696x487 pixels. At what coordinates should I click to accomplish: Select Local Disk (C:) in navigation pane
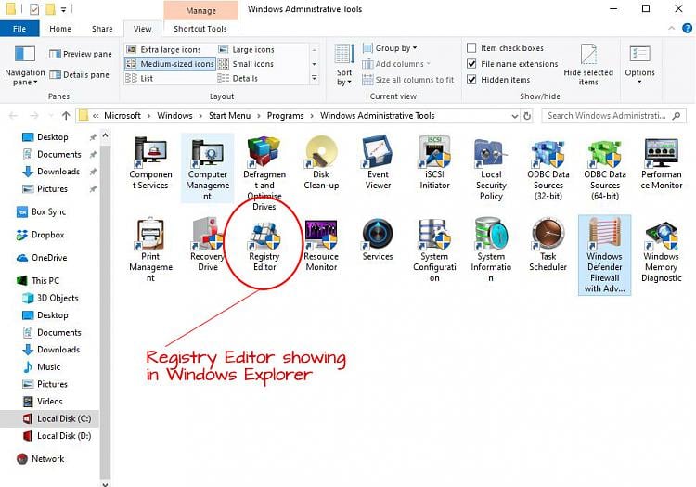tap(50, 418)
